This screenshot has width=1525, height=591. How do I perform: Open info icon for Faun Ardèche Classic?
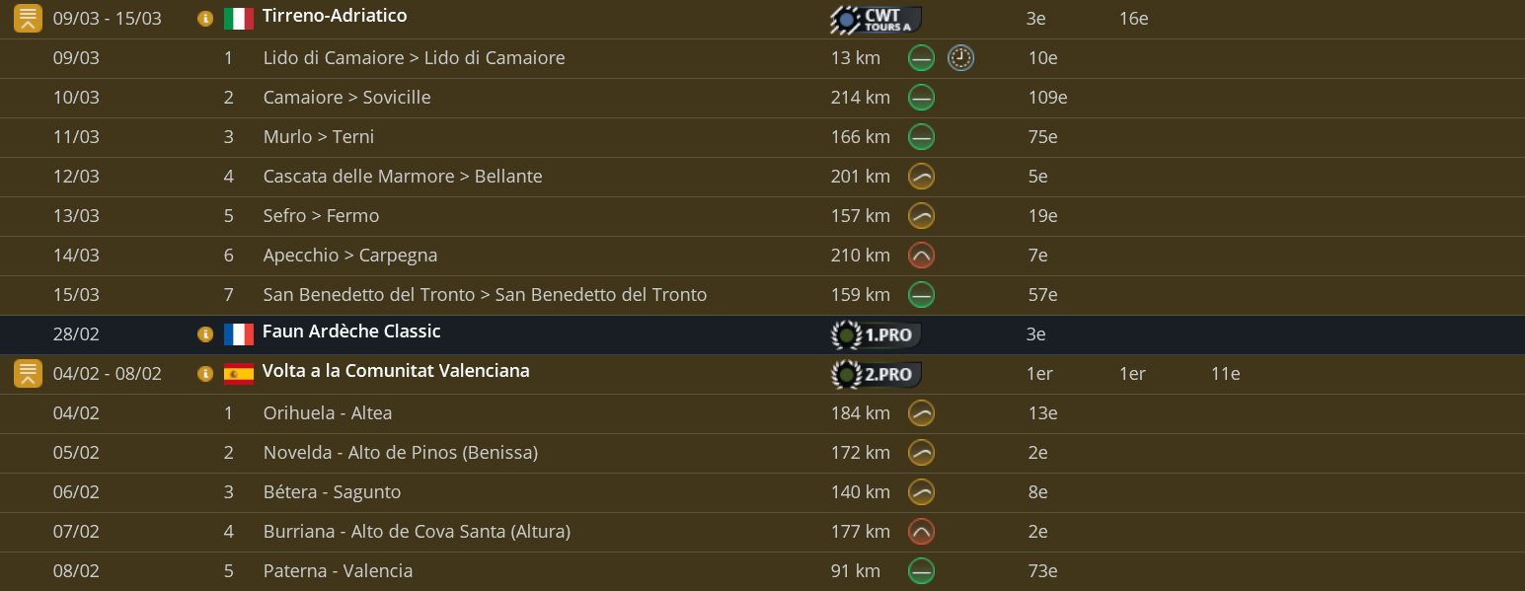(x=205, y=334)
